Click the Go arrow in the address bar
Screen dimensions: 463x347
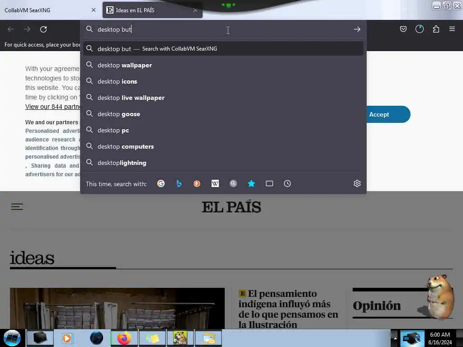click(357, 29)
